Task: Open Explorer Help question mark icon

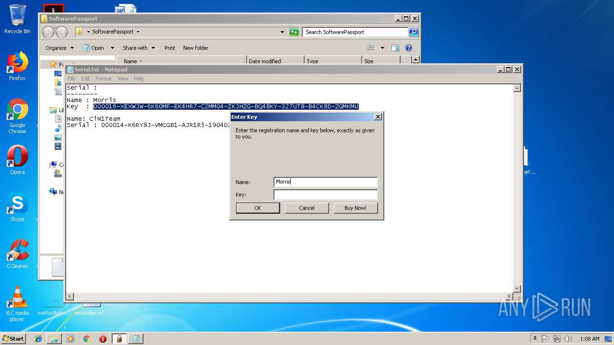Action: pyautogui.click(x=409, y=48)
